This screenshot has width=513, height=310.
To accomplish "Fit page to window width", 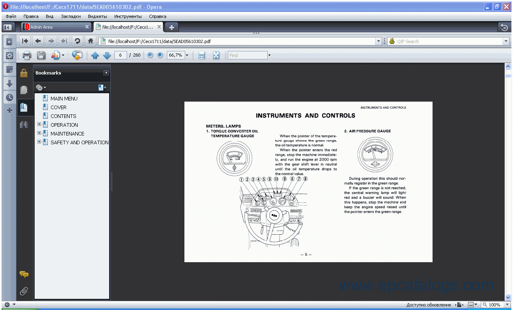I will point(202,55).
